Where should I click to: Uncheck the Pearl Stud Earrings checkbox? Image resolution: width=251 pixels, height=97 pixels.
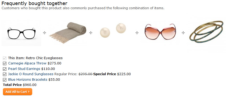coord(5,69)
